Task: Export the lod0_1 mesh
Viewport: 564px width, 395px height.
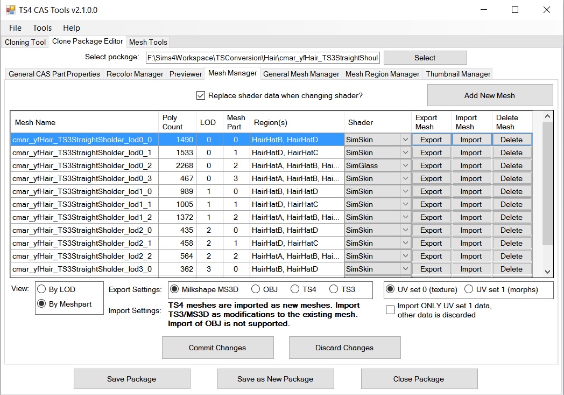Action: 431,153
